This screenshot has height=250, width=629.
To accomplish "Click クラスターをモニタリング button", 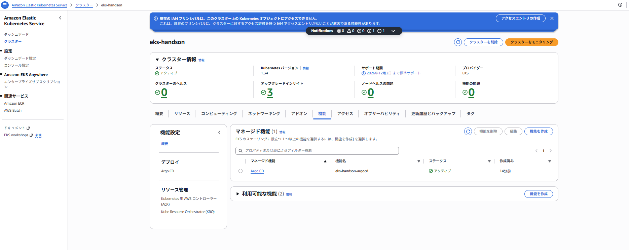I will tap(532, 42).
